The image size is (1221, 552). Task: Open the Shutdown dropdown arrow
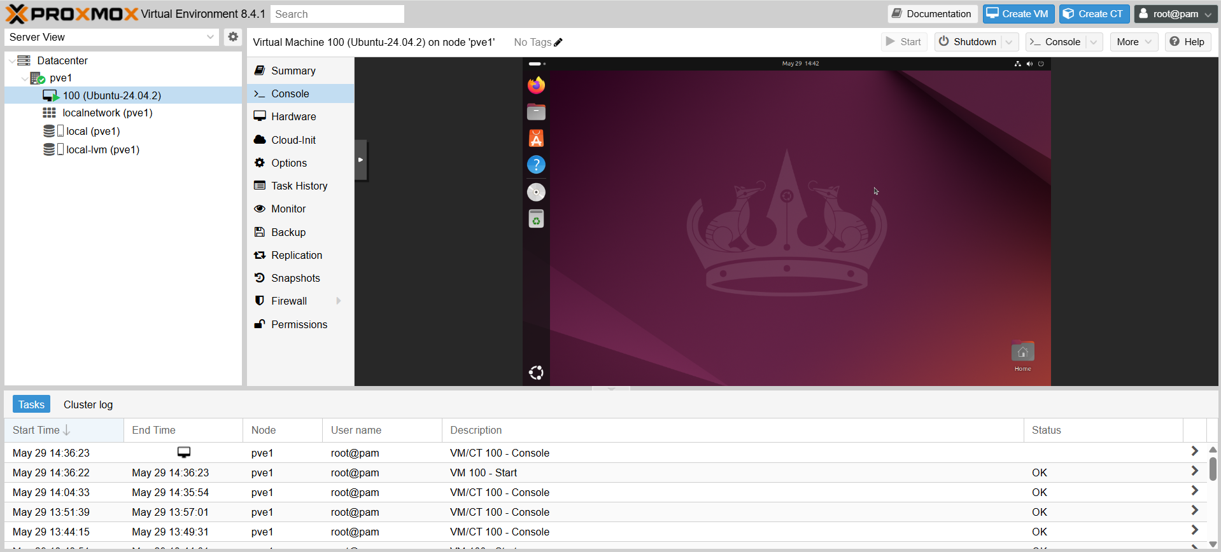coord(1009,42)
